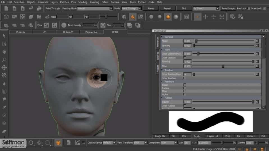Toggle horizontal mirror symmetry icon
The image size is (269, 151).
213,17
